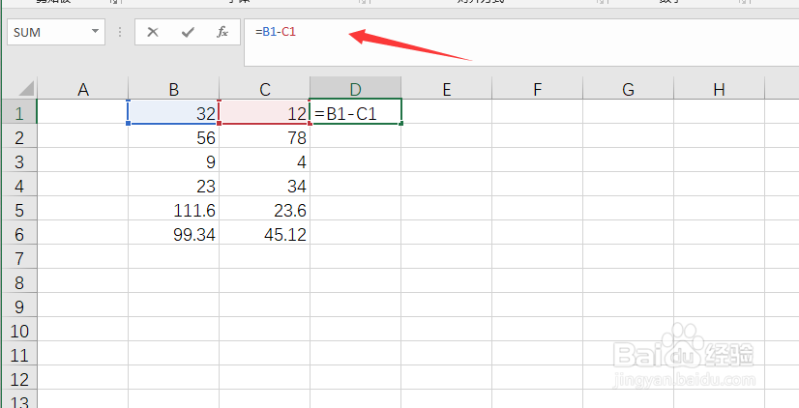The width and height of the screenshot is (799, 408).
Task: Click cell C4 containing 34
Action: (264, 185)
